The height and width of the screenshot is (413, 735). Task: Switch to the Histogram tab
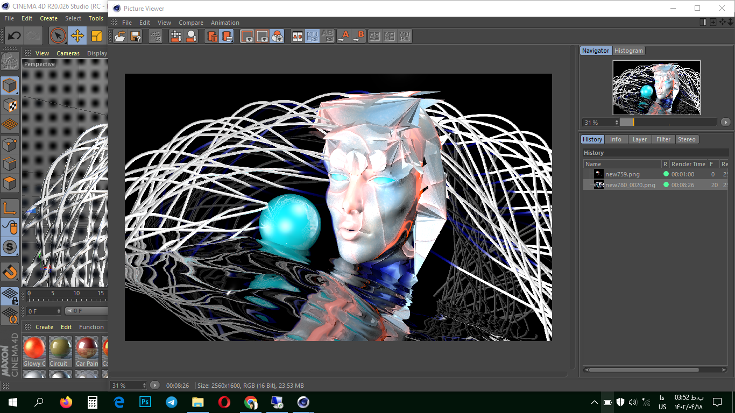click(628, 50)
